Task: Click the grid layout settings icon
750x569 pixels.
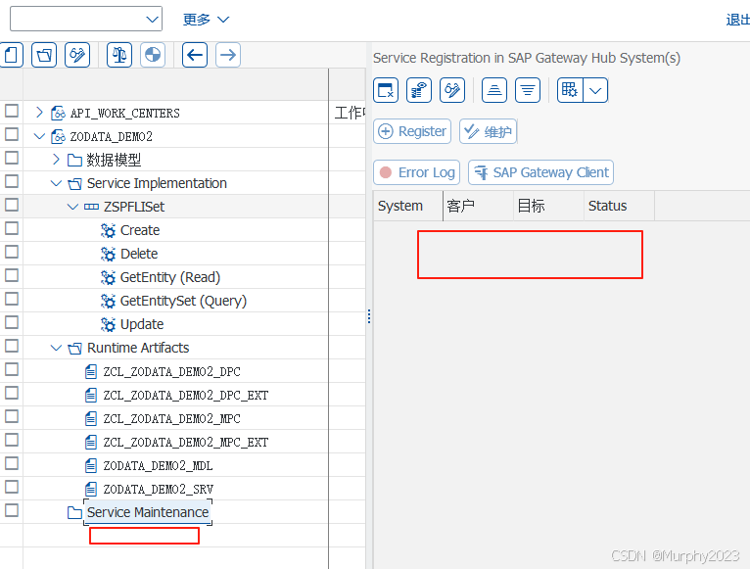Action: tap(570, 90)
